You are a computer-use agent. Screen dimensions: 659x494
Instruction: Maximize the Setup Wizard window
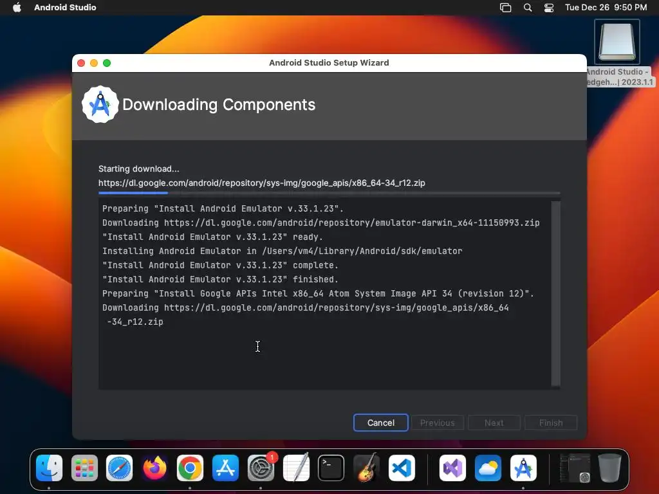pos(107,63)
